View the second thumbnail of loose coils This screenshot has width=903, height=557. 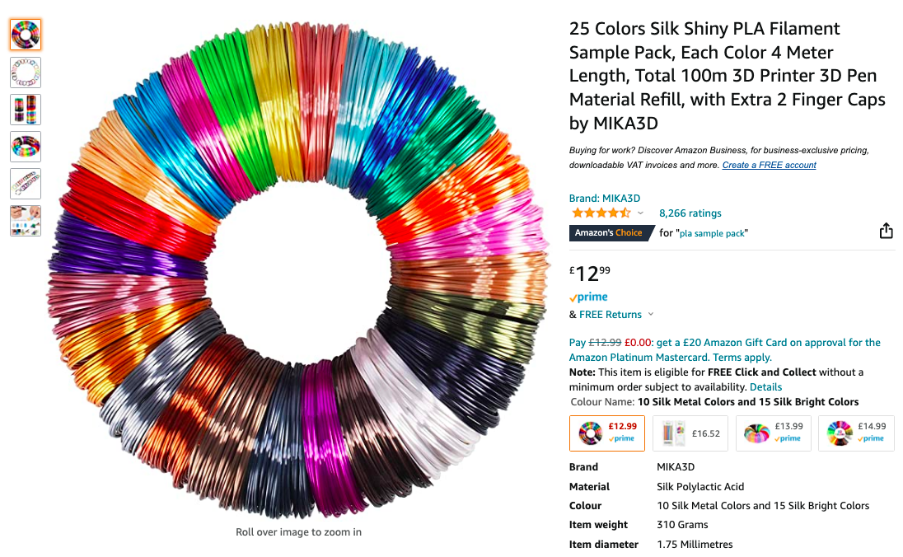[x=26, y=72]
